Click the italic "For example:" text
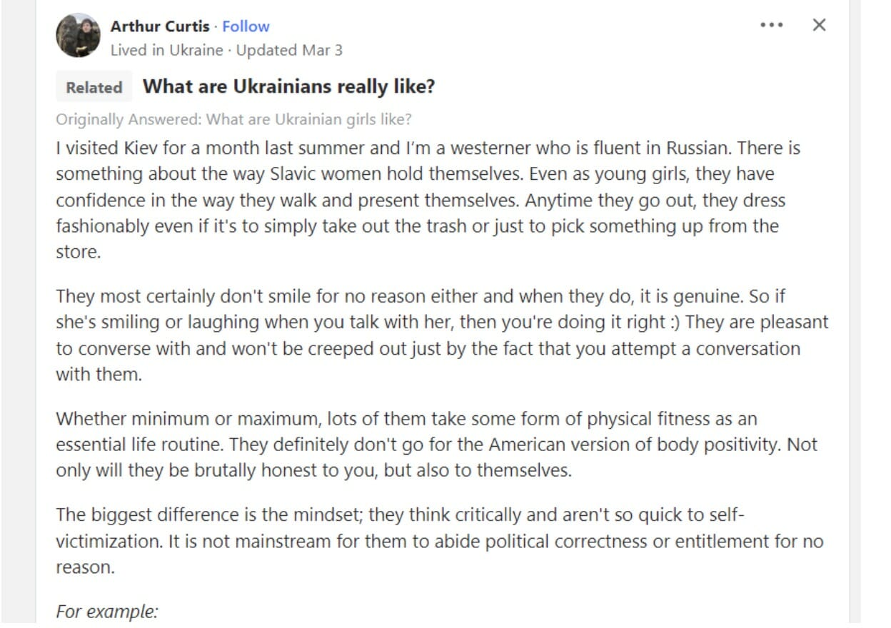891x628 pixels. [x=107, y=612]
